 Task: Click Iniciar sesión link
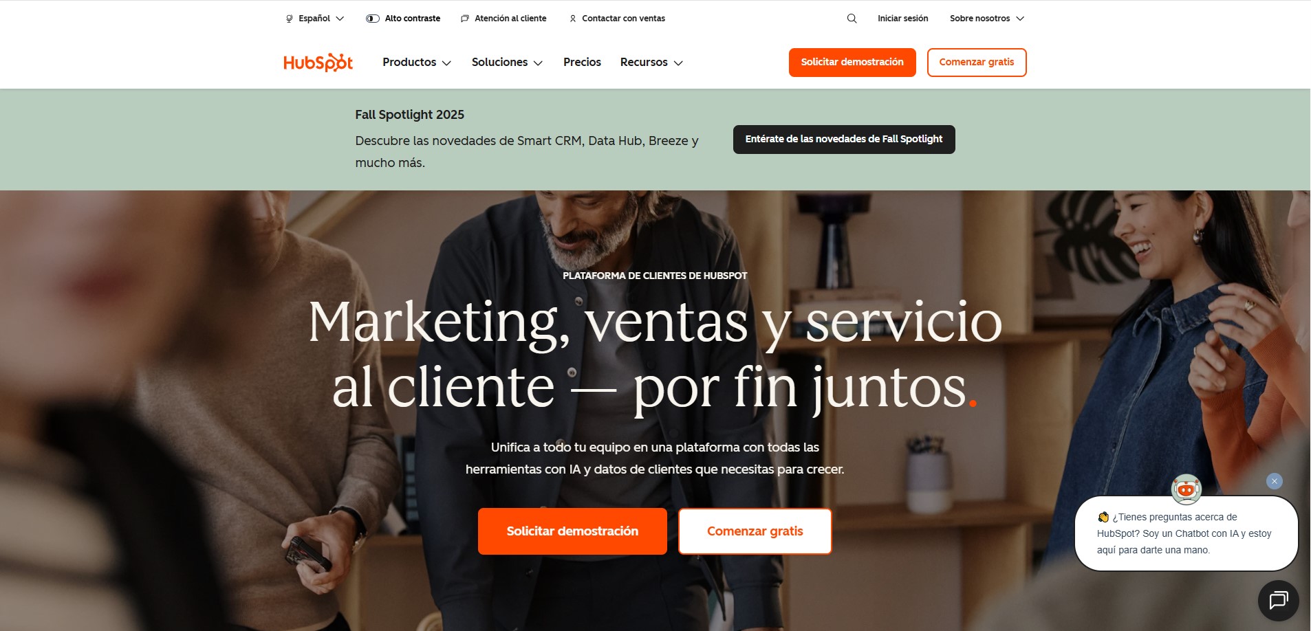[x=902, y=19]
